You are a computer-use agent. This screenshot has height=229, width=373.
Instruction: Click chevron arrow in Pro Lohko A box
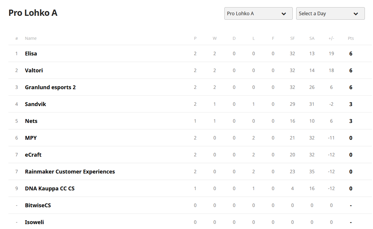coord(284,14)
